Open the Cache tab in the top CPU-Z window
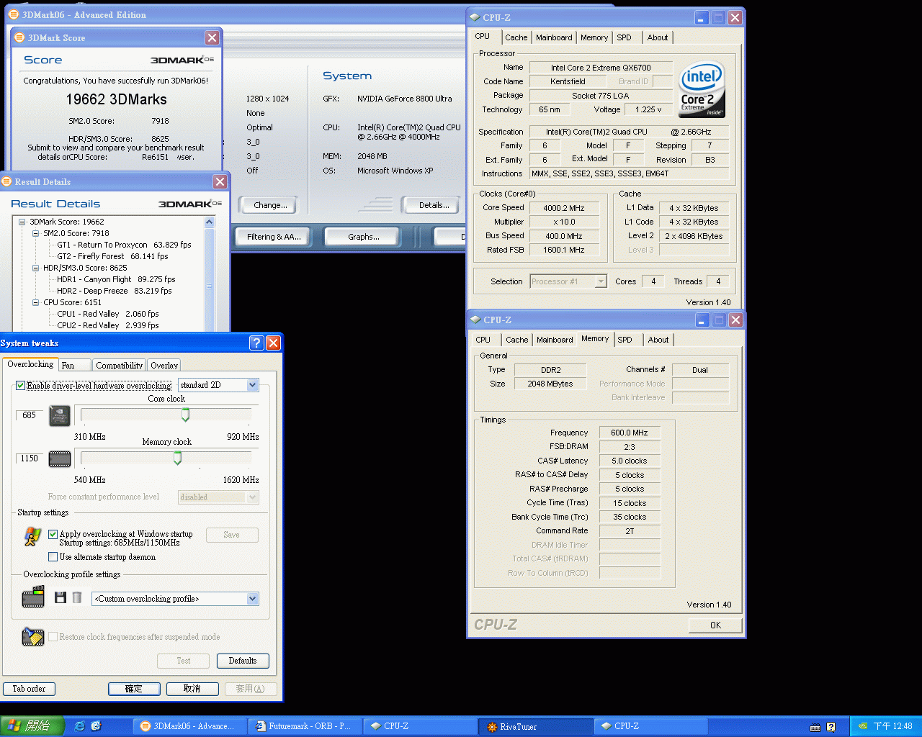Screen dimensions: 922x737 (x=516, y=37)
